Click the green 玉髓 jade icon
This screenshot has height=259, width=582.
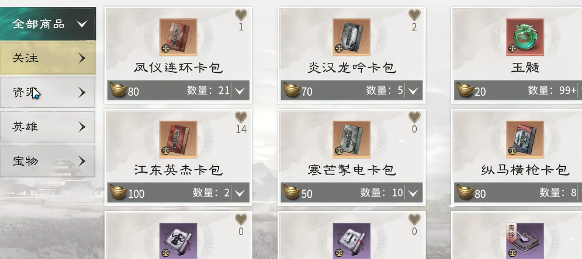click(x=525, y=37)
